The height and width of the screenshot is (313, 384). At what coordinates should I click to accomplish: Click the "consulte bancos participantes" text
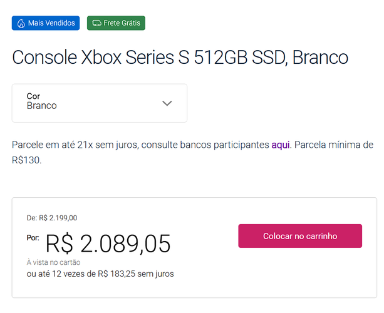pyautogui.click(x=205, y=145)
